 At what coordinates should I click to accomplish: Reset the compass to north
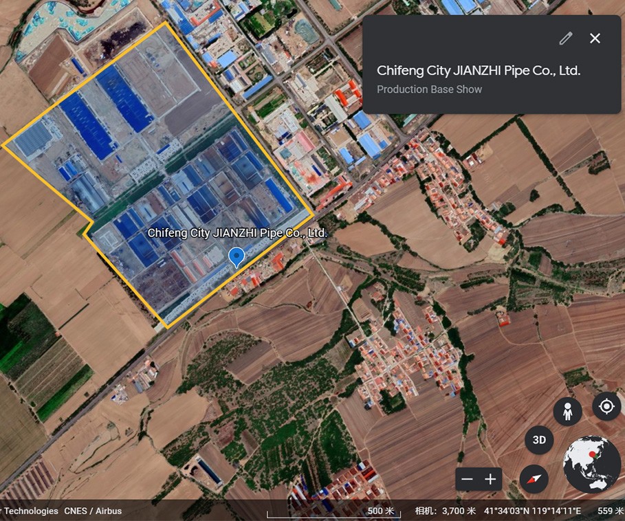coord(534,479)
